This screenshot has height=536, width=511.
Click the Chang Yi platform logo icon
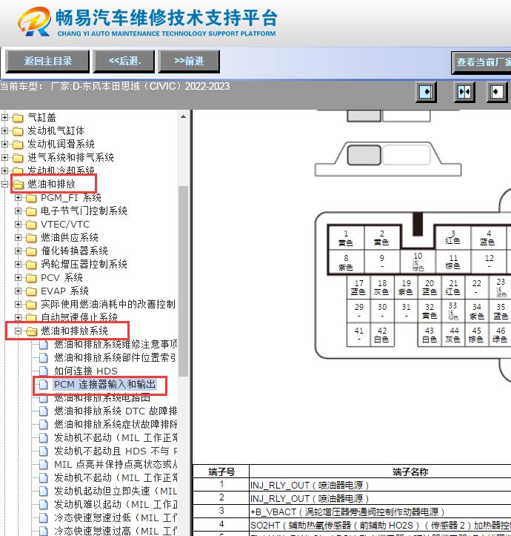tap(34, 21)
